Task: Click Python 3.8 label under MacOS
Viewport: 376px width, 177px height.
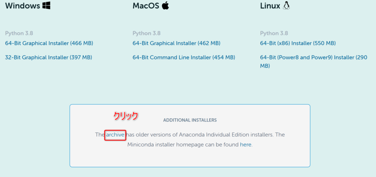Action: pos(147,33)
